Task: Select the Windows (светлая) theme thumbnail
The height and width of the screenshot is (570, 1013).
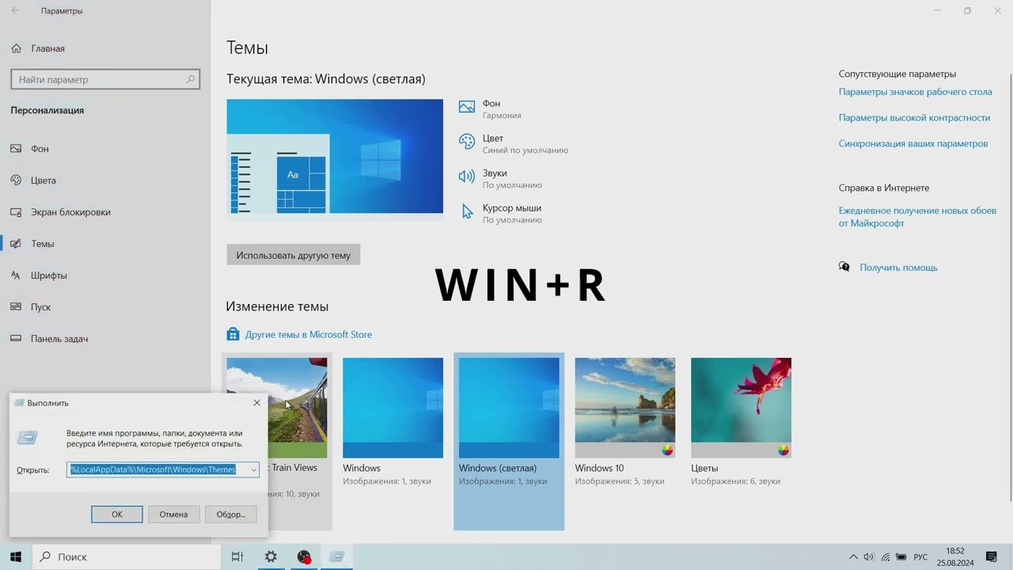Action: click(x=509, y=408)
